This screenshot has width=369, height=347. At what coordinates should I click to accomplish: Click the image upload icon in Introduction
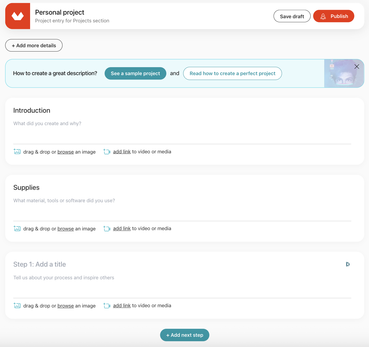pyautogui.click(x=17, y=151)
